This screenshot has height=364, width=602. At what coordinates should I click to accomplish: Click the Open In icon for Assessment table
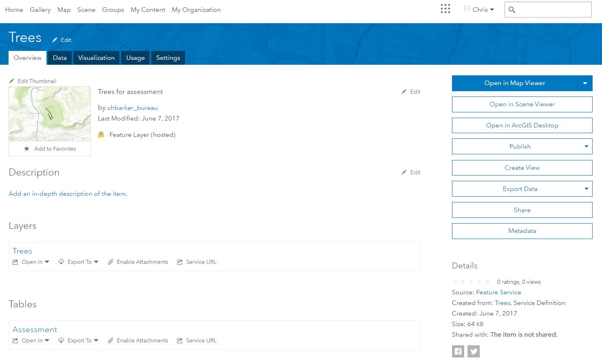pyautogui.click(x=15, y=340)
